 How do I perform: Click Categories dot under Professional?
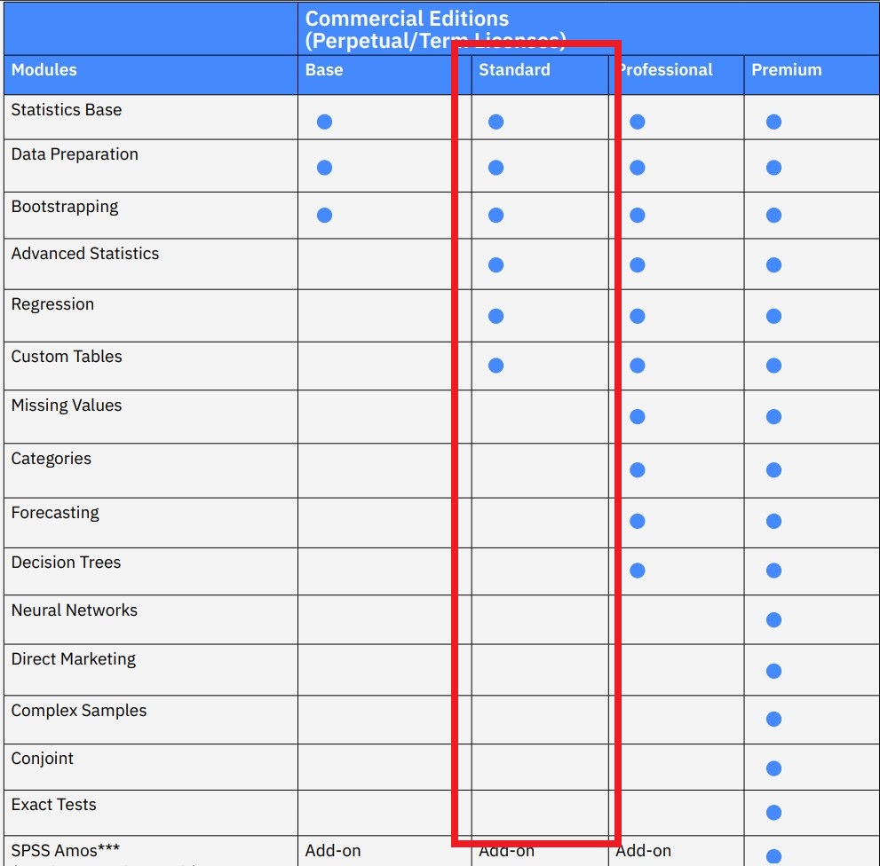[x=637, y=470]
